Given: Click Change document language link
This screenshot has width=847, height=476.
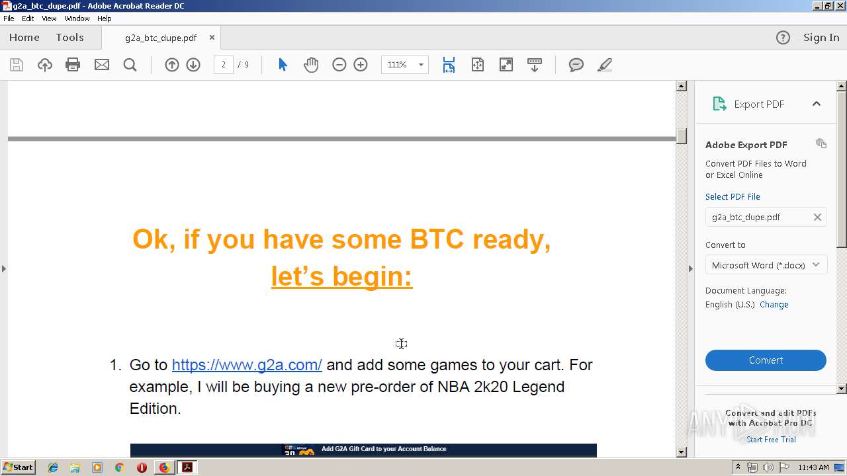Looking at the screenshot, I should pos(774,305).
